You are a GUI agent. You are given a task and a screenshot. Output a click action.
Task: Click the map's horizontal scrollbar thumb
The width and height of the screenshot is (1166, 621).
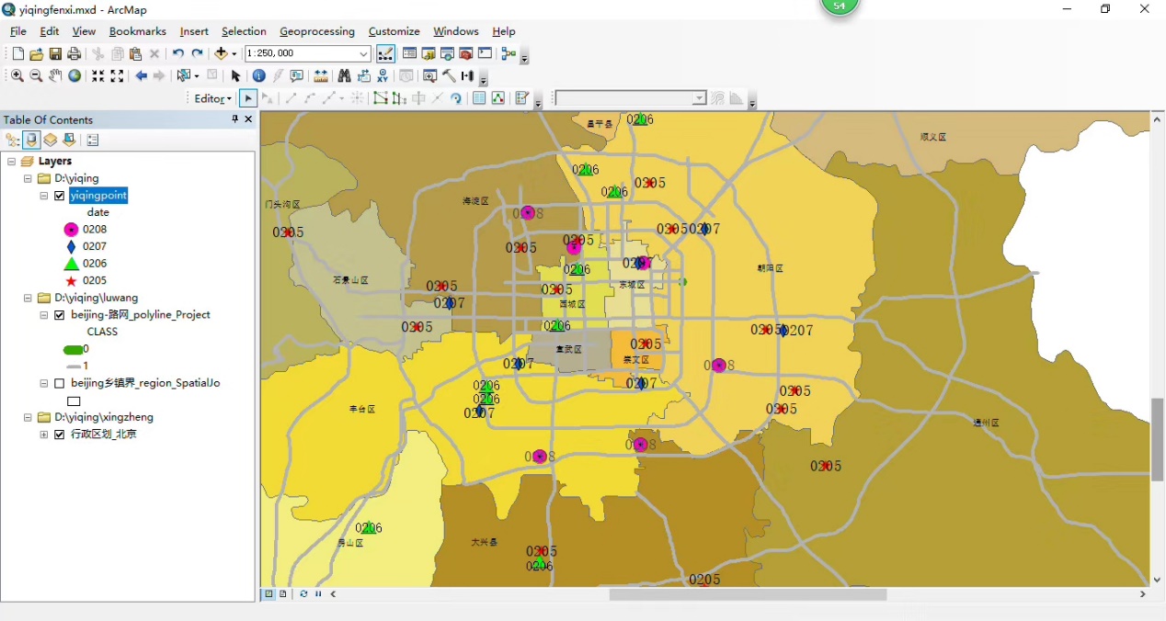[747, 594]
